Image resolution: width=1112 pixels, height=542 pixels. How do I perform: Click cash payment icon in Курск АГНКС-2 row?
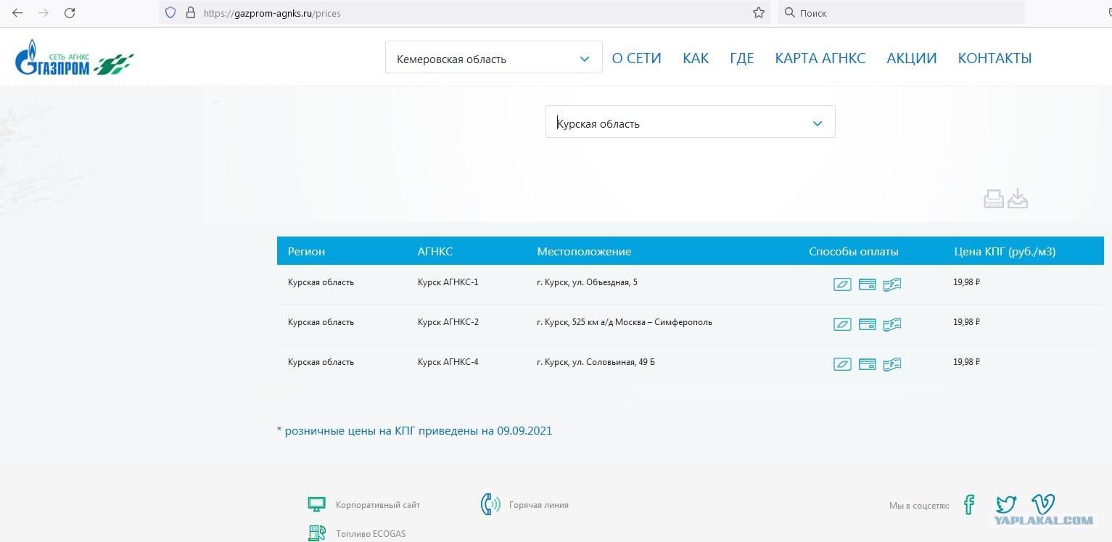tap(892, 324)
